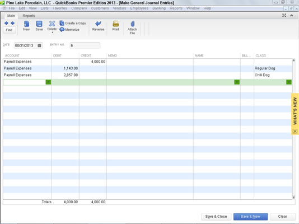Close the What's New side panel
Screen dimensions: 299x224
(x=295, y=131)
